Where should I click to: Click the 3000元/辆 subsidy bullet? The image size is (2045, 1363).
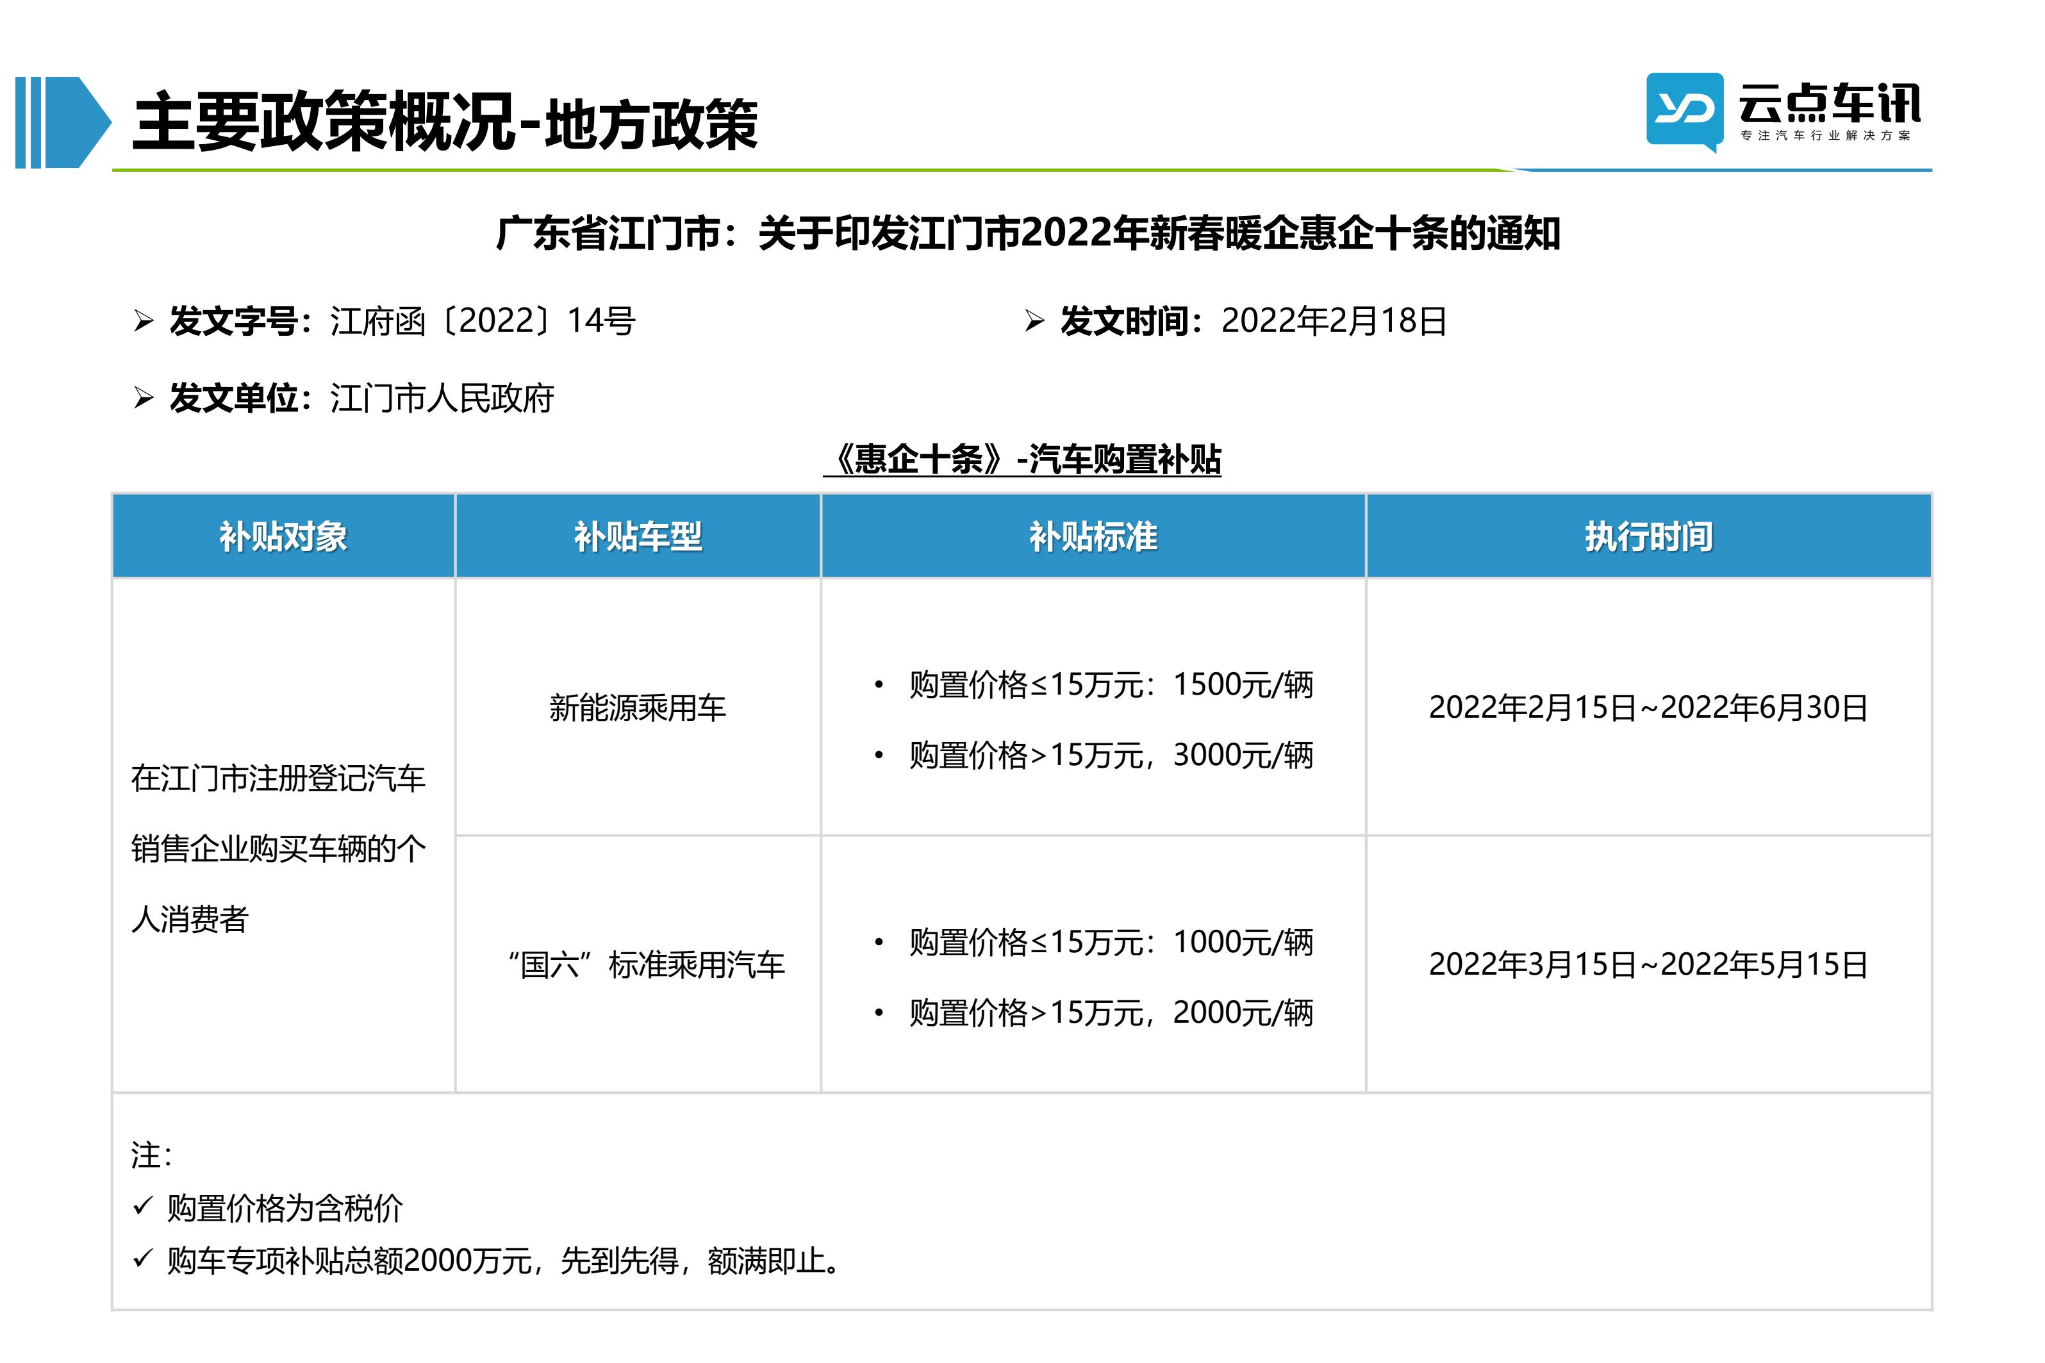point(1094,754)
